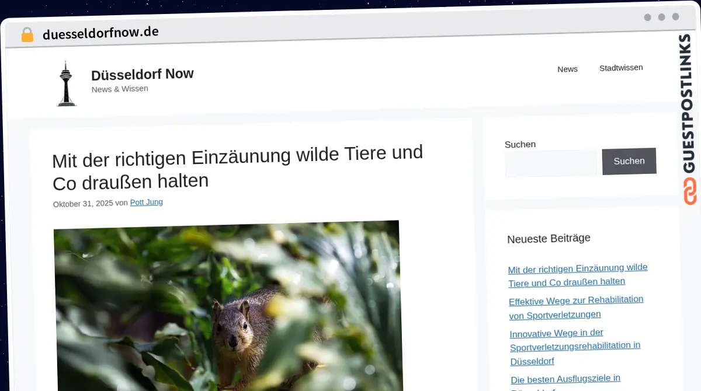
Task: Open the Ausflugsziele in Düsseldorf post
Action: pyautogui.click(x=565, y=379)
